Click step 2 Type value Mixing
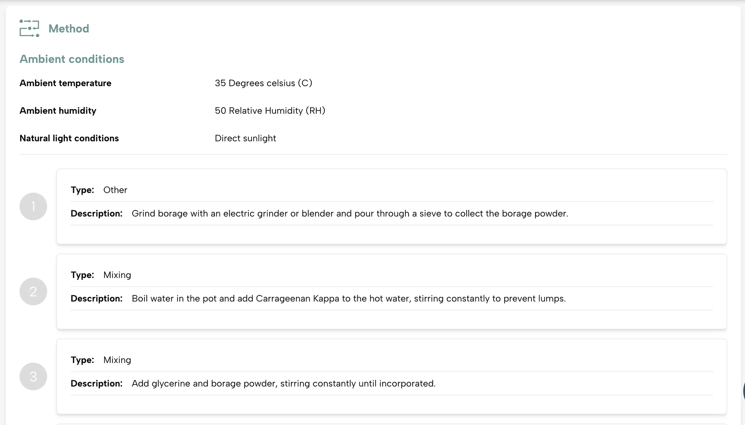 117,275
